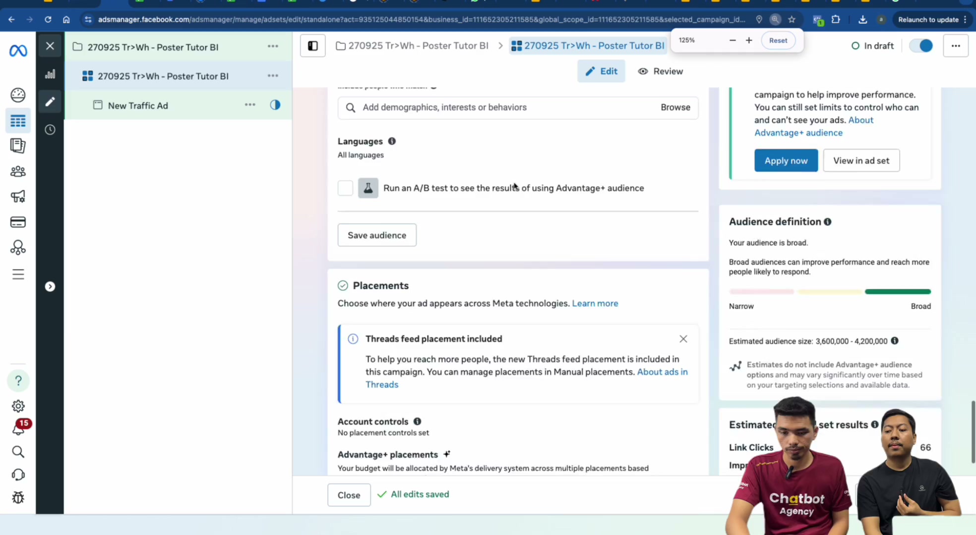Open the Campaigns table grid icon
Image resolution: width=976 pixels, height=535 pixels.
click(x=18, y=121)
